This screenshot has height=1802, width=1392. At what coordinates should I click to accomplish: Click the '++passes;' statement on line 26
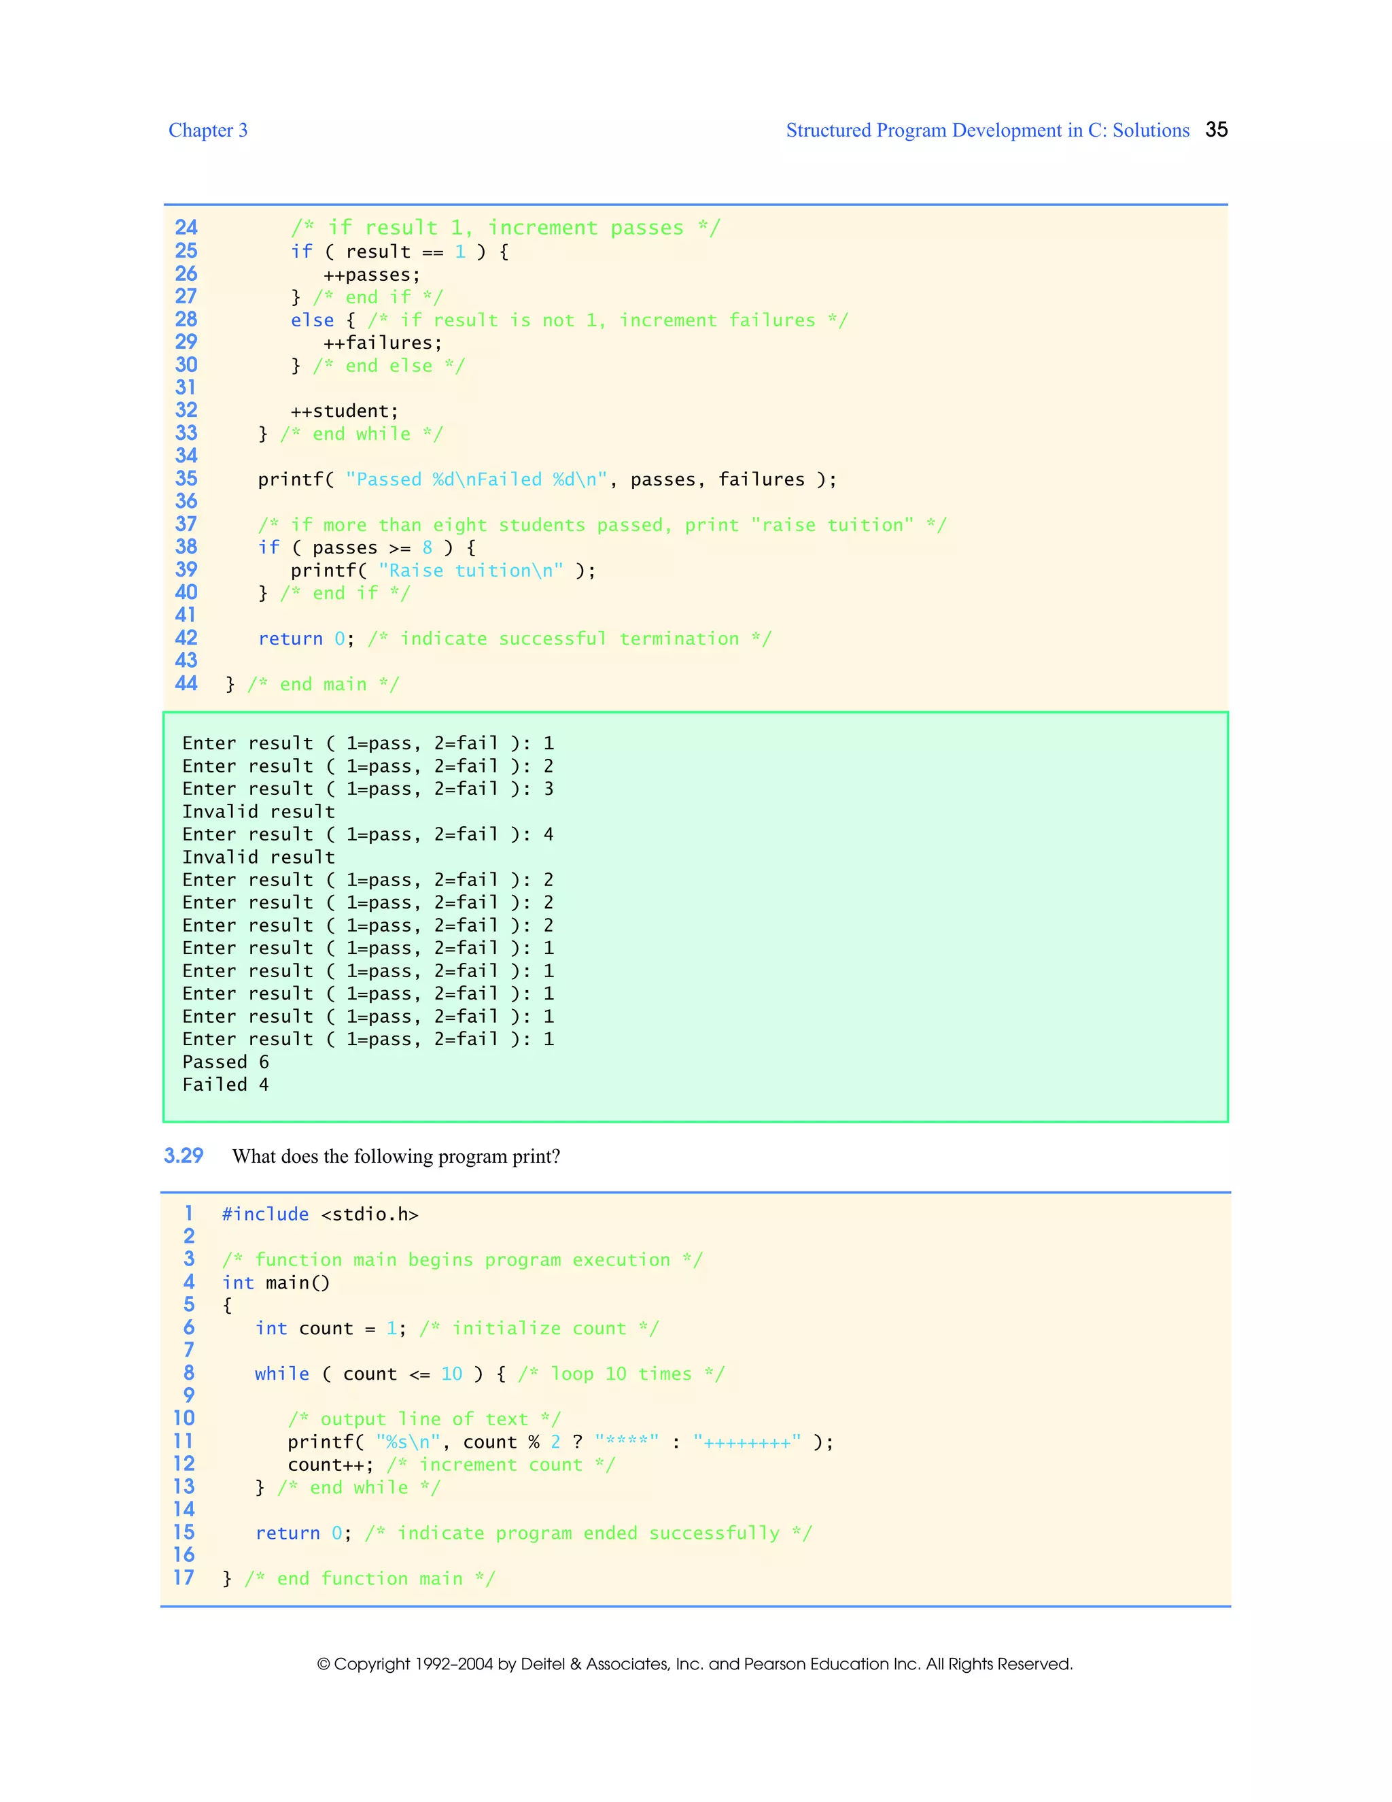tap(371, 275)
